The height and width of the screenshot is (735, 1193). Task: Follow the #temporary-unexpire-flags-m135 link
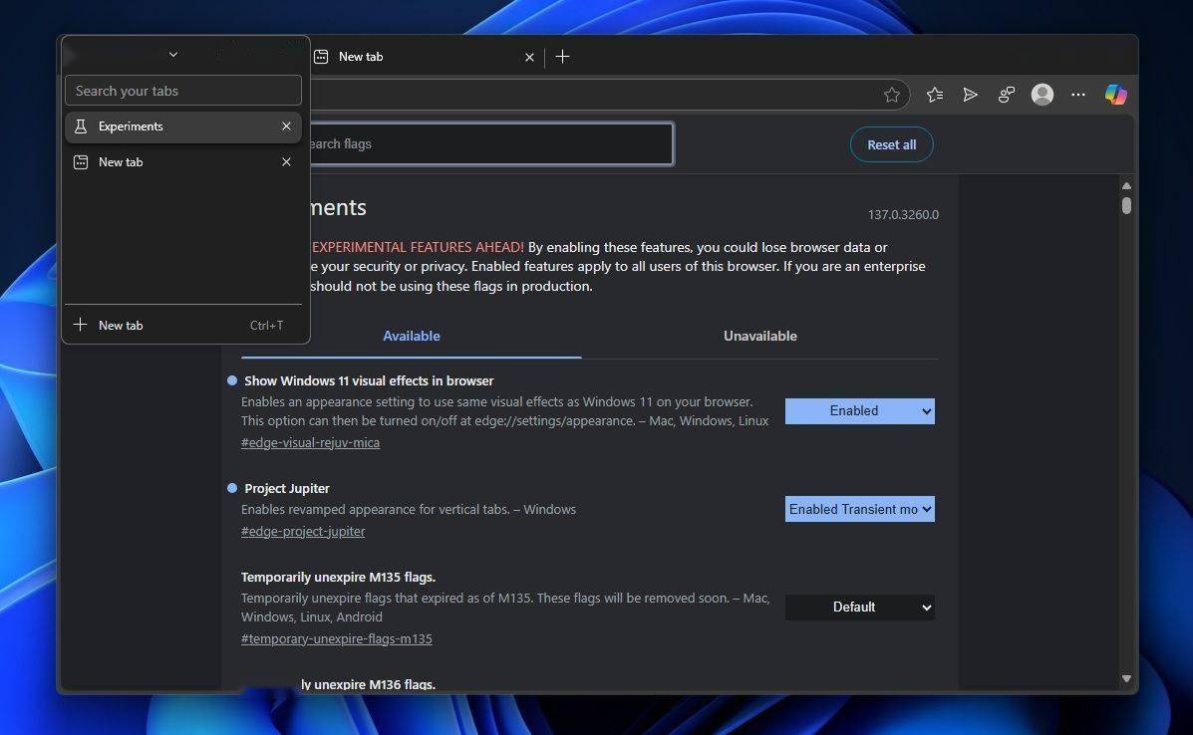tap(336, 638)
